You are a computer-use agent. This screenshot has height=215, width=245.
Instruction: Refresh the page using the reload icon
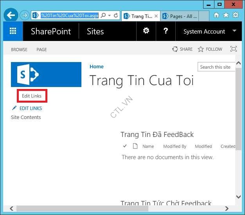pyautogui.click(x=116, y=16)
